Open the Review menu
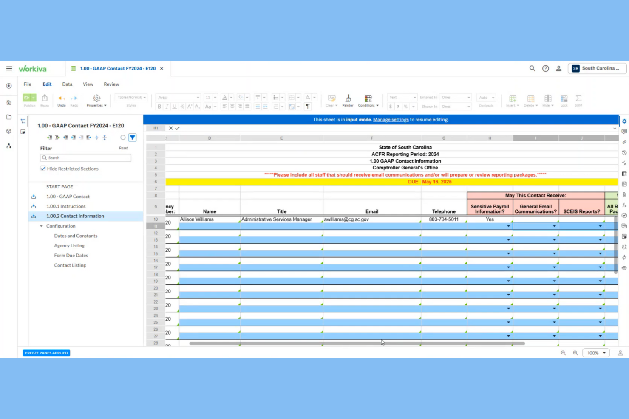This screenshot has height=419, width=629. (x=111, y=84)
